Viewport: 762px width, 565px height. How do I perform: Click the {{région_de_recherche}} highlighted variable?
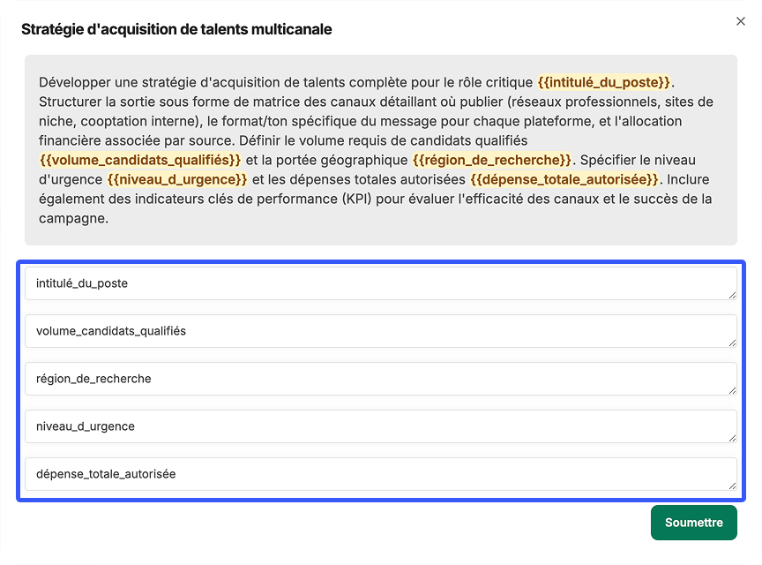coord(492,160)
